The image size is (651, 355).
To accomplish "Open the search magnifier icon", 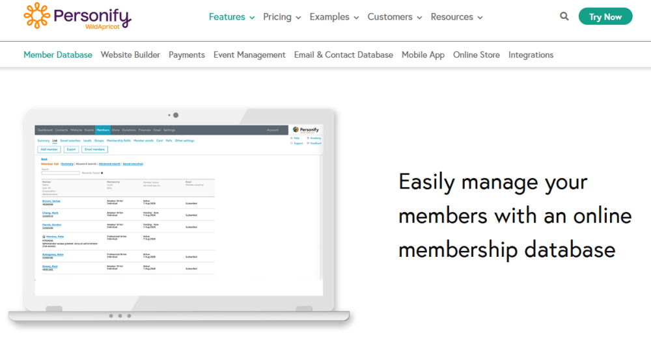I will [x=564, y=17].
